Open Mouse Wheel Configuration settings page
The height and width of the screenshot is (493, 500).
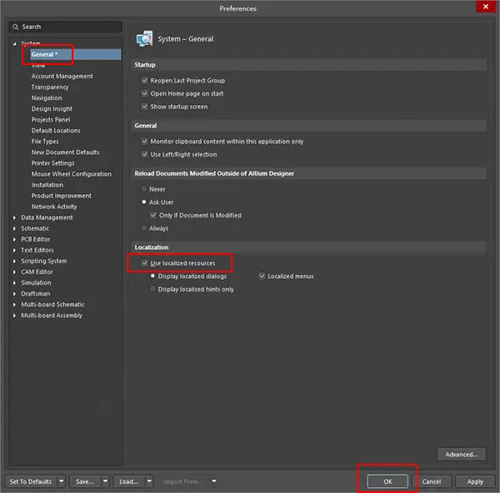[x=71, y=174]
